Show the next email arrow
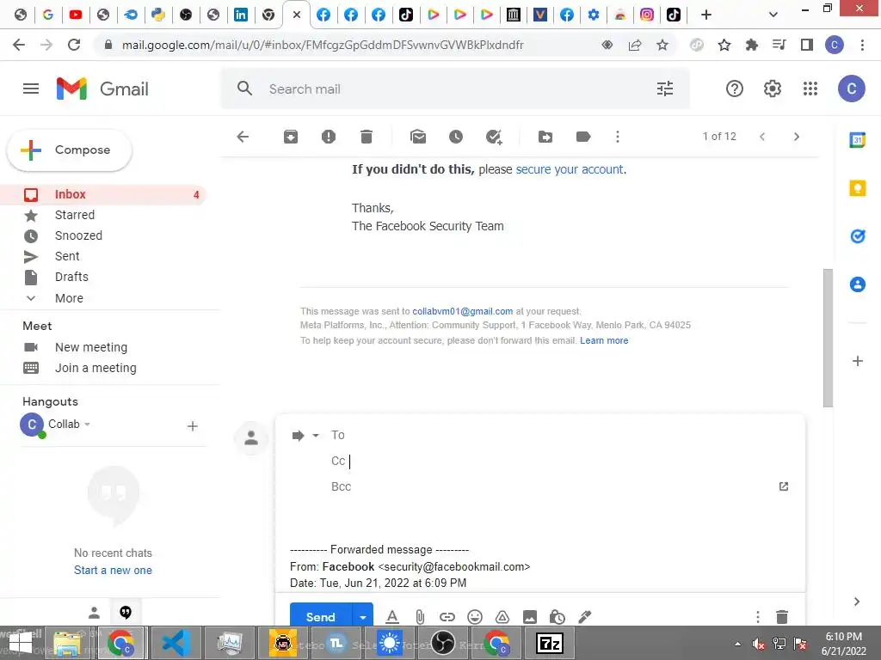 coord(796,137)
